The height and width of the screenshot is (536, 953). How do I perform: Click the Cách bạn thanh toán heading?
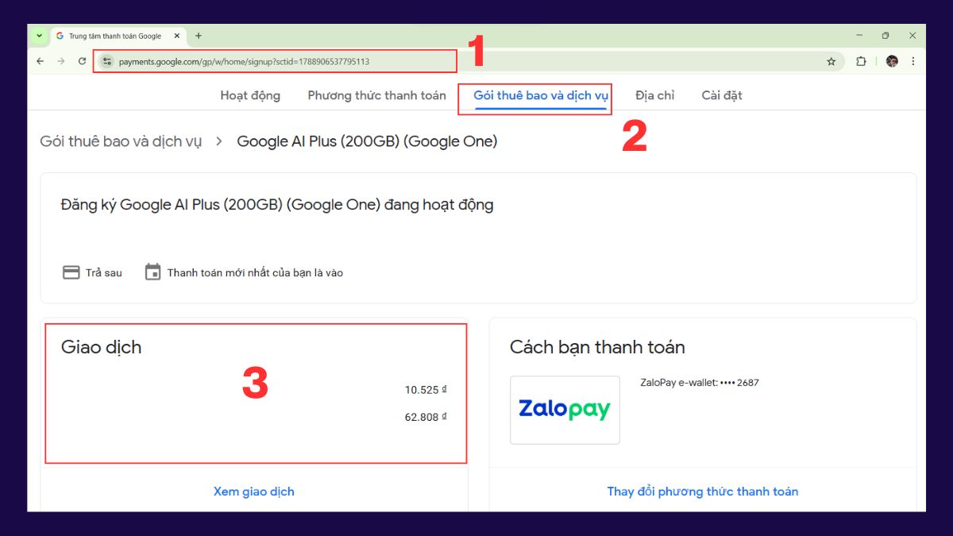click(597, 347)
